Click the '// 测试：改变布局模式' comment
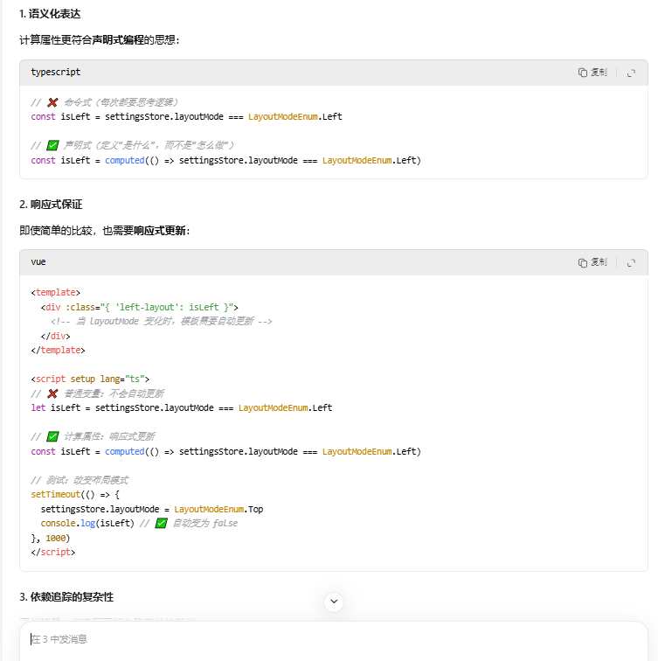Screen dimensions: 658x661 [x=80, y=480]
